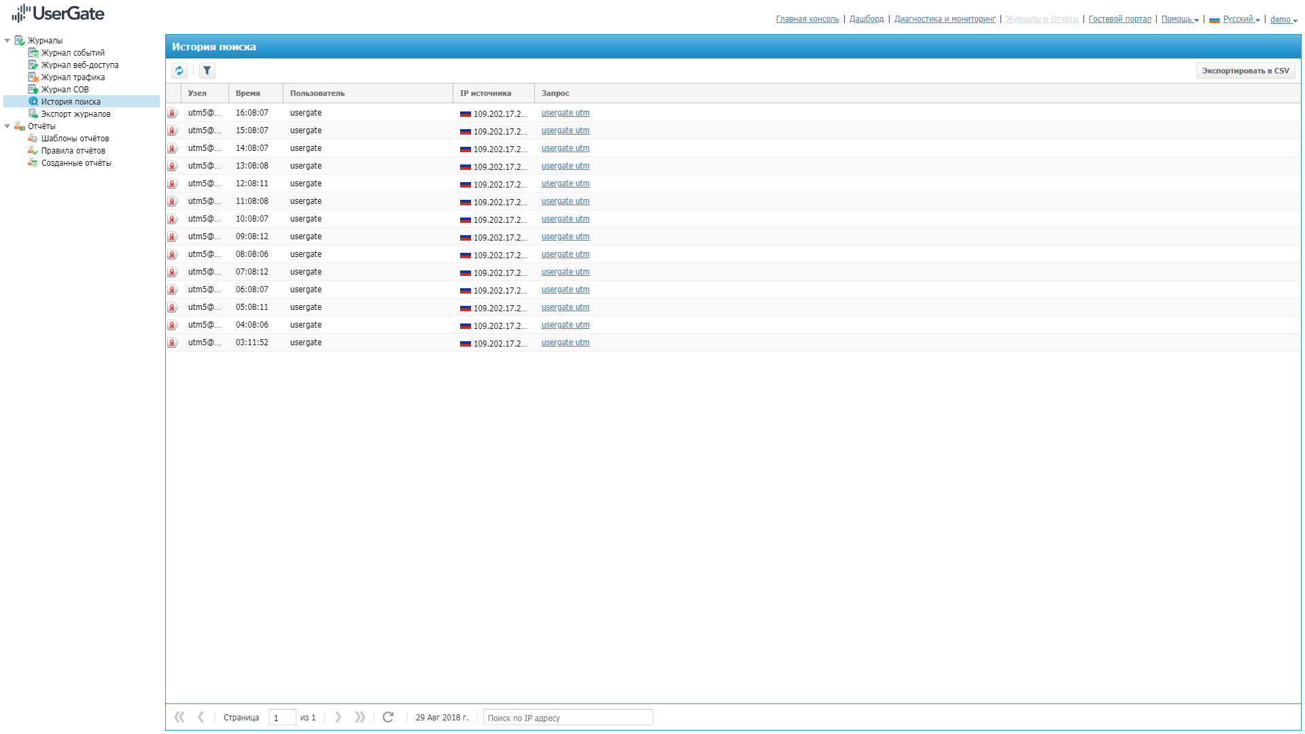Go to the Дашборд menu link

click(866, 19)
